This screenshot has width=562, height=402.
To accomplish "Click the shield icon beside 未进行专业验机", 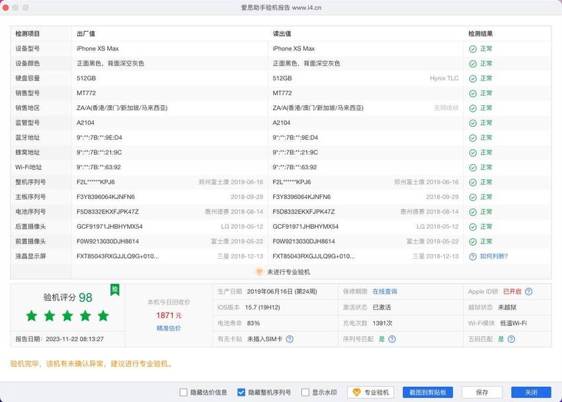I will click(259, 272).
